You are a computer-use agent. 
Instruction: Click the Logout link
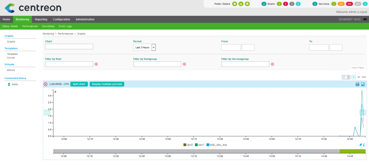pos(363,12)
